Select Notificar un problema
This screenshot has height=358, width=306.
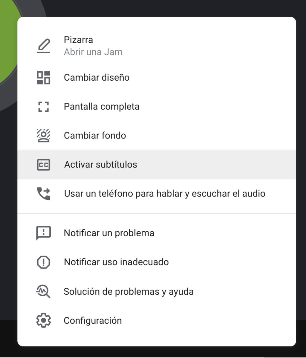[x=109, y=233]
